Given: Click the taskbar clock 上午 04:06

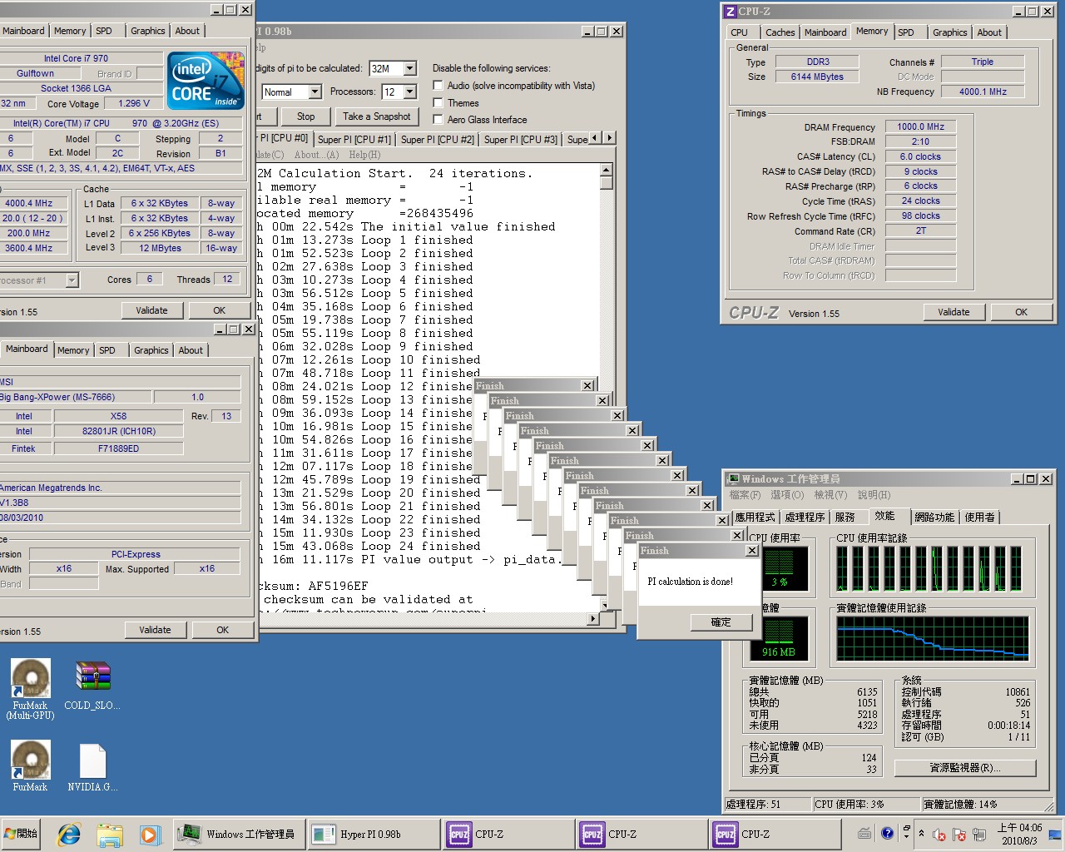Looking at the screenshot, I should coord(1019,834).
